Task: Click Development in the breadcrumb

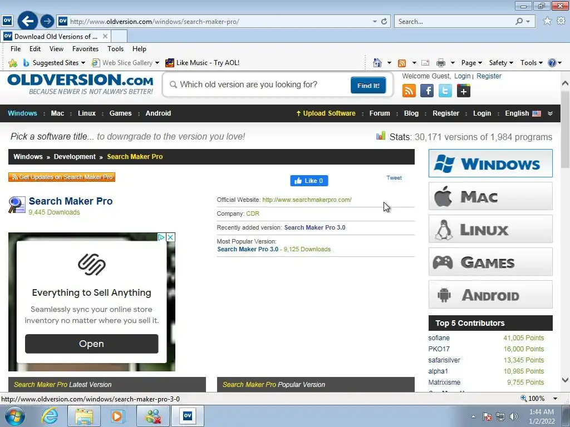Action: pyautogui.click(x=75, y=156)
